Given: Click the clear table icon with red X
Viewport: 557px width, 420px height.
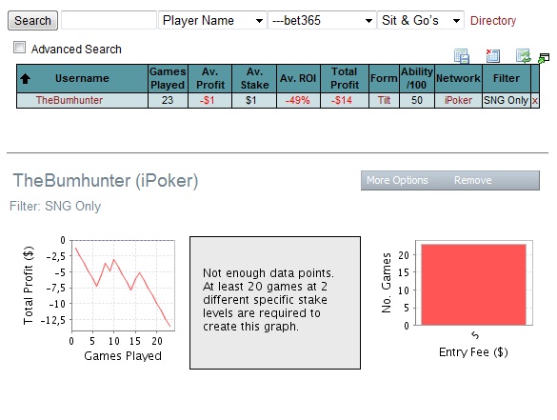Looking at the screenshot, I should click(492, 56).
